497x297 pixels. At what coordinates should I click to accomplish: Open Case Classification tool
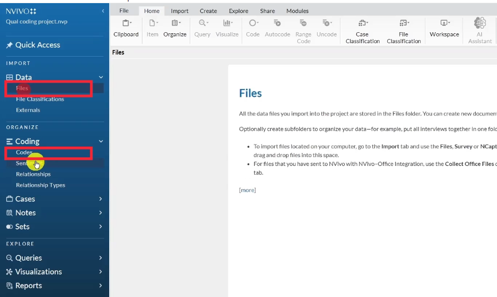pyautogui.click(x=362, y=30)
